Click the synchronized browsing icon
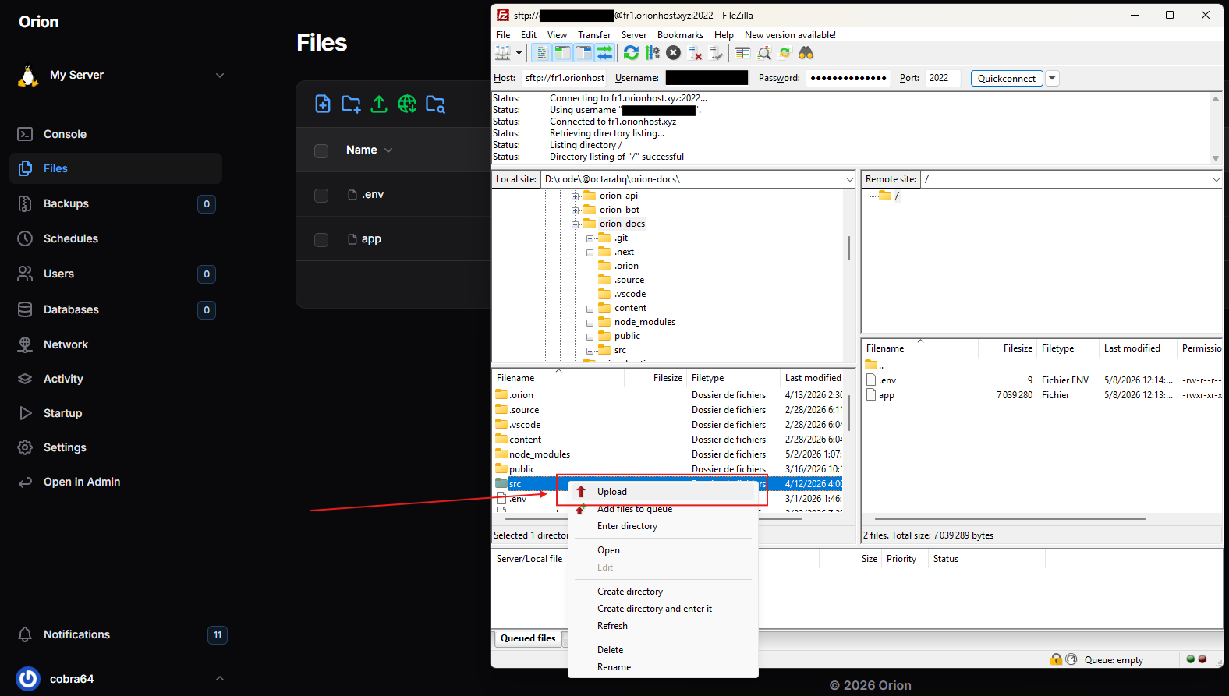 click(x=785, y=53)
